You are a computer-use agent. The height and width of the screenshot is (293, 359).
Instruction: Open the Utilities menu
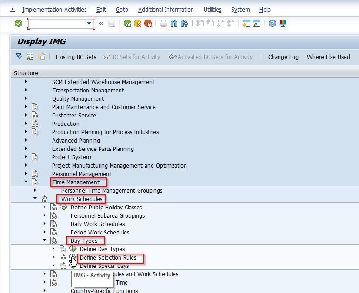coord(213,10)
